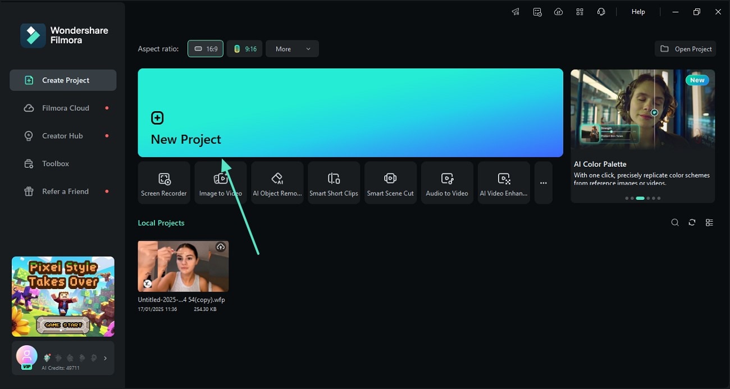Open the Screen Recorder tool
The height and width of the screenshot is (389, 730).
[x=164, y=183]
